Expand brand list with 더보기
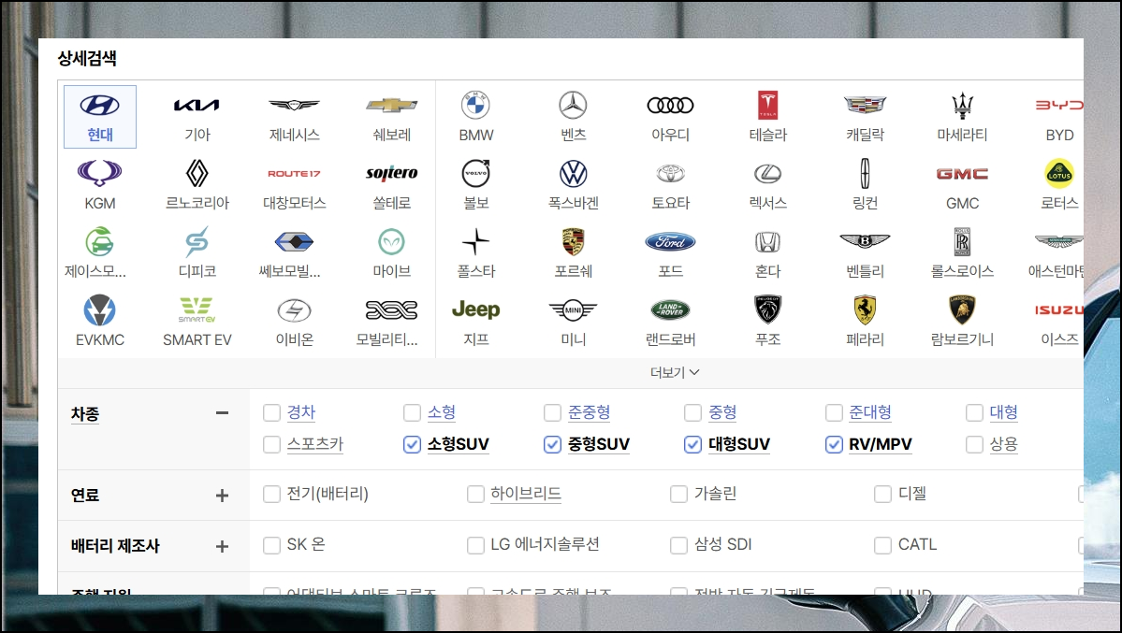 (x=675, y=373)
